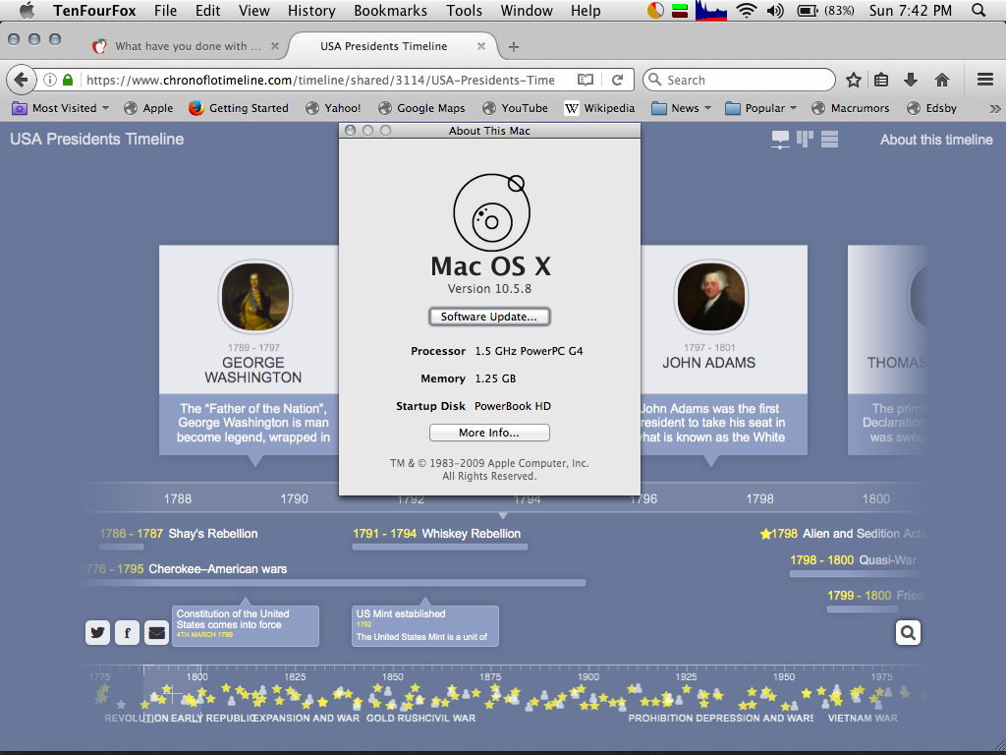Share timeline by email envelope icon
The width and height of the screenshot is (1006, 755).
(x=156, y=632)
